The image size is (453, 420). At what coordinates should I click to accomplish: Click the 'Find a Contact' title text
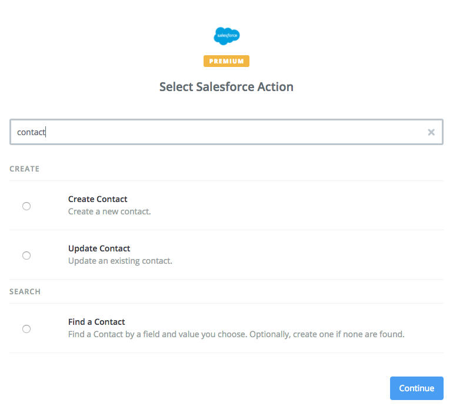tap(96, 322)
